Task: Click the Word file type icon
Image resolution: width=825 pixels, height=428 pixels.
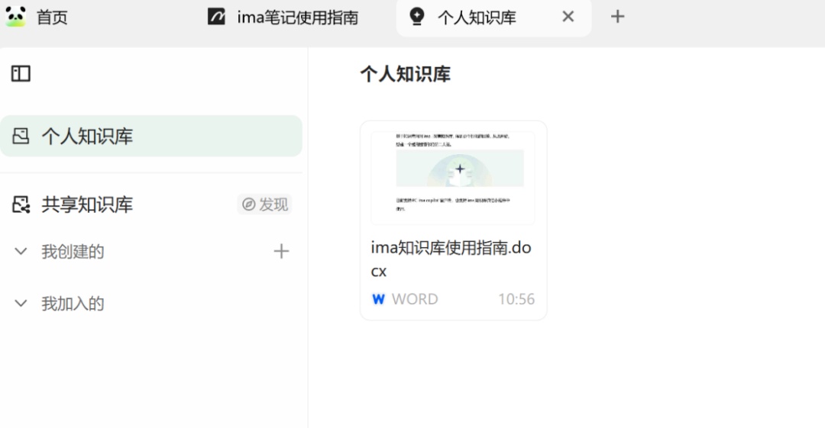Action: tap(378, 299)
